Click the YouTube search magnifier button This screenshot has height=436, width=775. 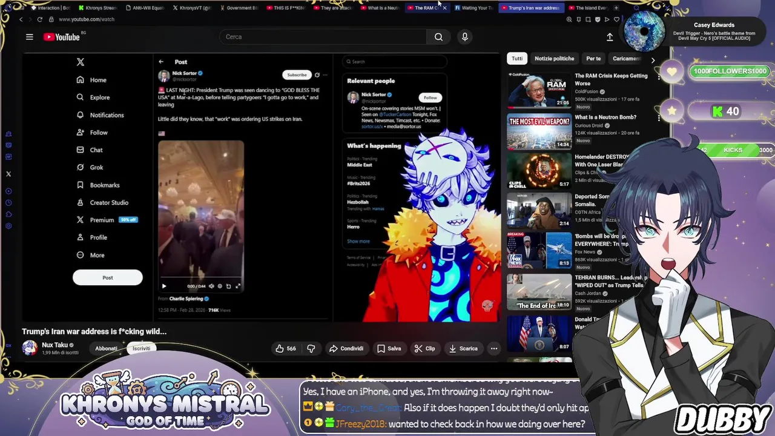coord(438,37)
